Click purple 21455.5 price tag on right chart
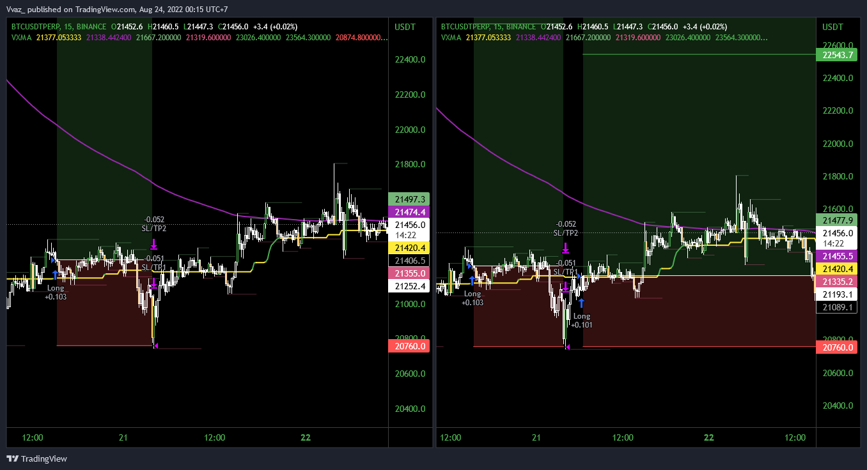Screen dimensions: 867x470 [838, 256]
